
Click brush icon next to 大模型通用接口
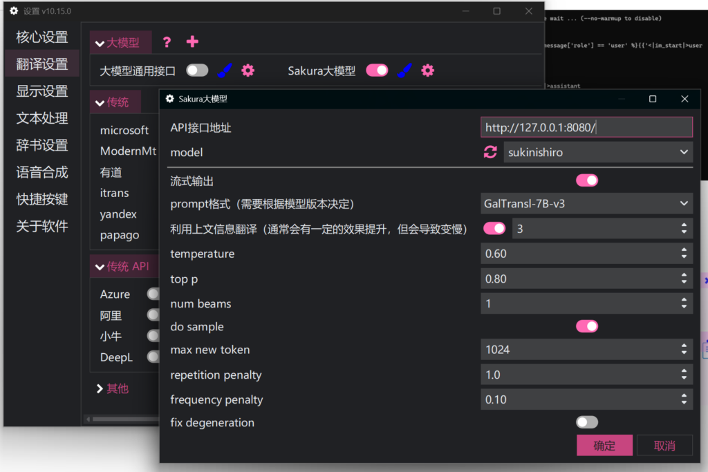(225, 70)
